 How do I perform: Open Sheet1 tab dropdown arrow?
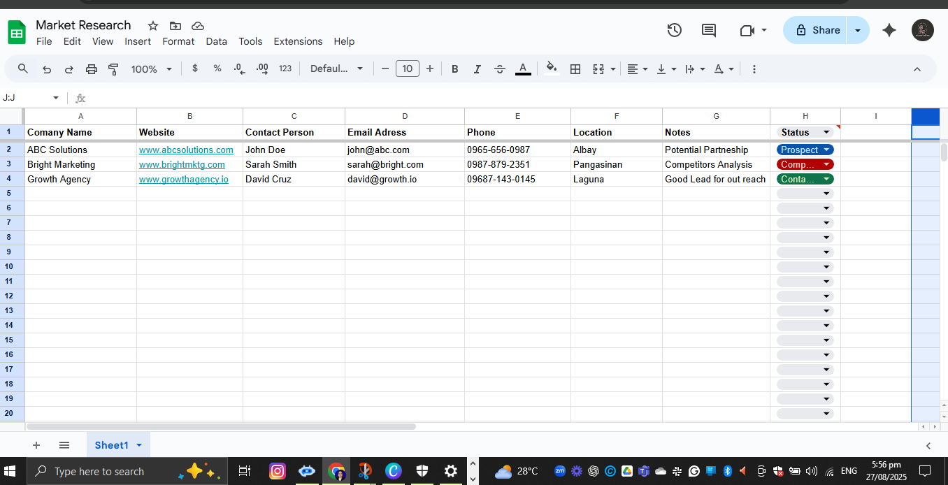click(138, 445)
